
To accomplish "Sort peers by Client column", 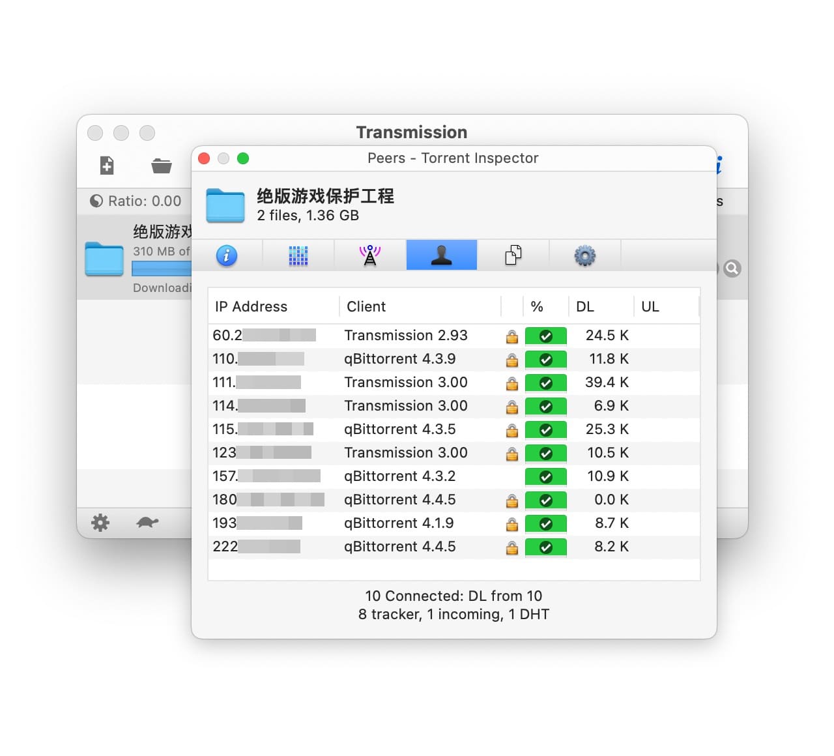I will (x=420, y=306).
